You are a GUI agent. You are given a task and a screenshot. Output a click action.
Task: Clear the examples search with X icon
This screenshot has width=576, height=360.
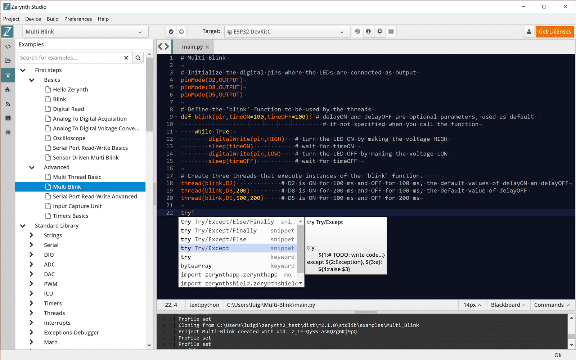tap(126, 58)
